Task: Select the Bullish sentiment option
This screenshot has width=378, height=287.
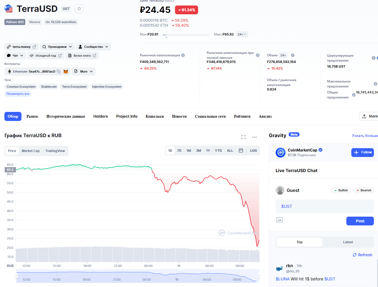Action: (341, 190)
